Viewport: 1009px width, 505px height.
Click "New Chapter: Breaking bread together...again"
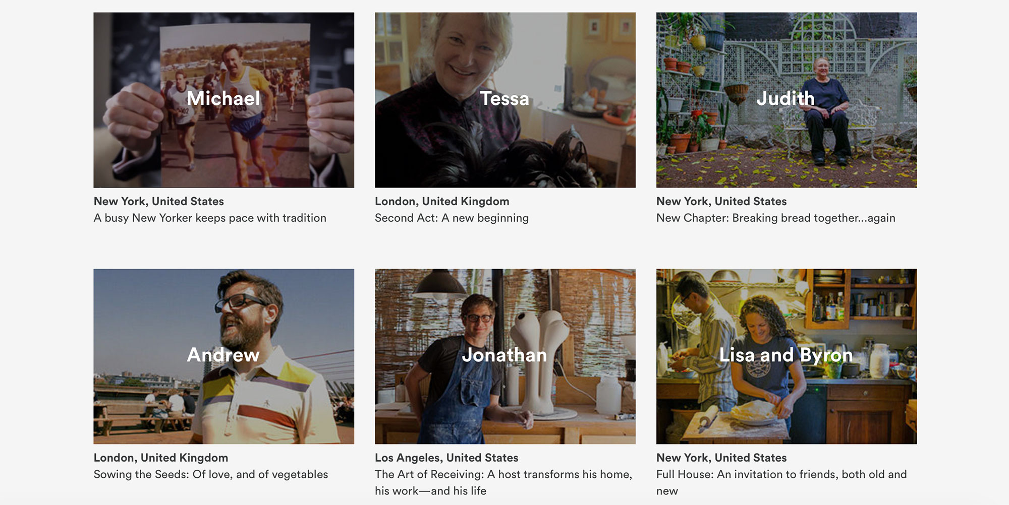[775, 218]
